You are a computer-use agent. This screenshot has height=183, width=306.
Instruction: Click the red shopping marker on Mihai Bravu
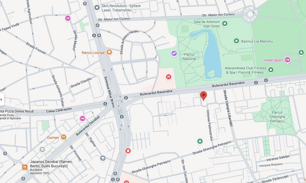coord(128,151)
